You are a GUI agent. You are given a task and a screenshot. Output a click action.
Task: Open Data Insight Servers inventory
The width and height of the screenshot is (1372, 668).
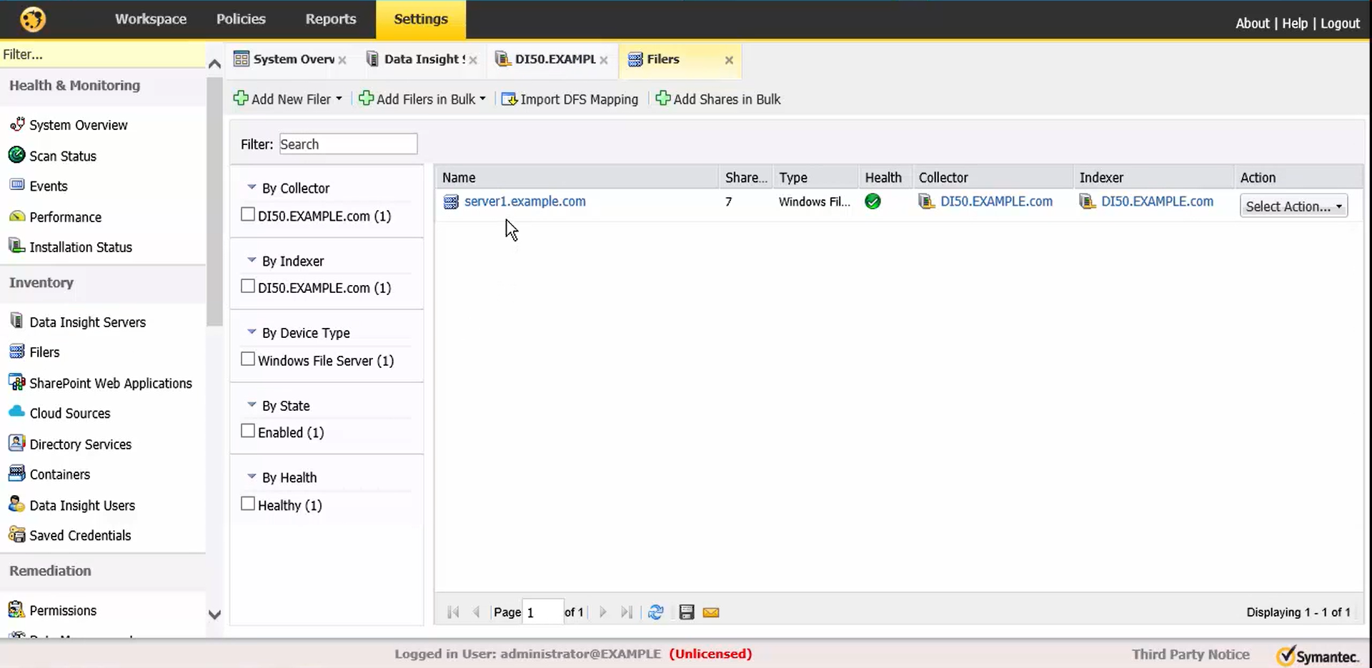(x=87, y=322)
